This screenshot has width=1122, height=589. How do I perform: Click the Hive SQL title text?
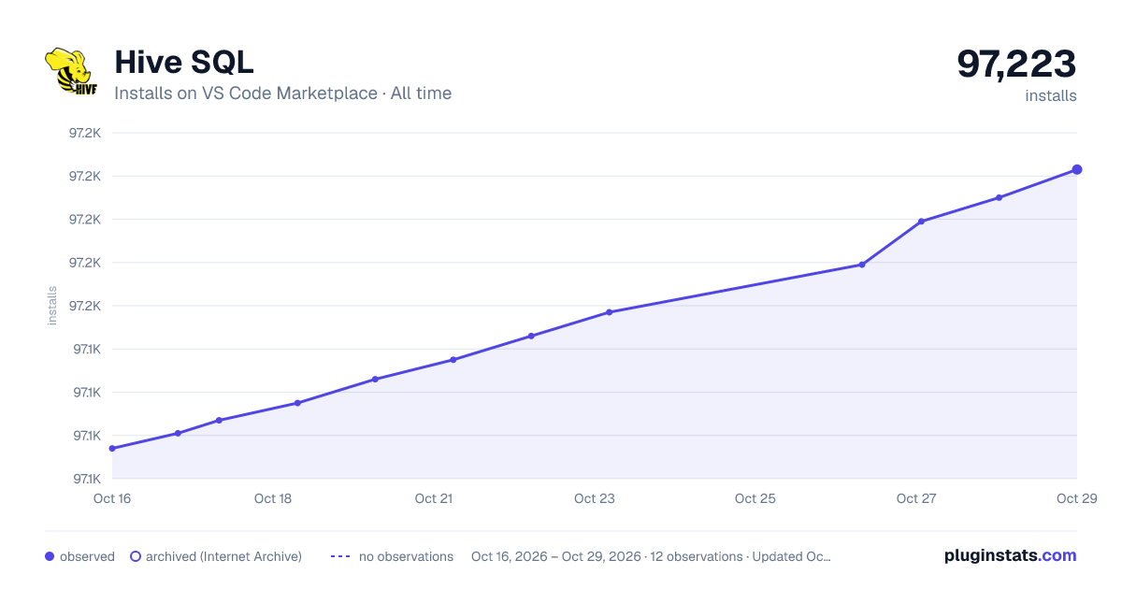184,63
